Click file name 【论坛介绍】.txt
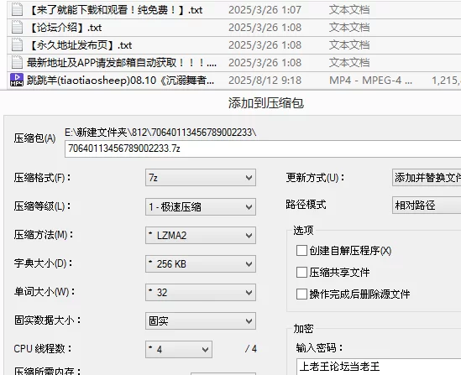 coord(65,28)
